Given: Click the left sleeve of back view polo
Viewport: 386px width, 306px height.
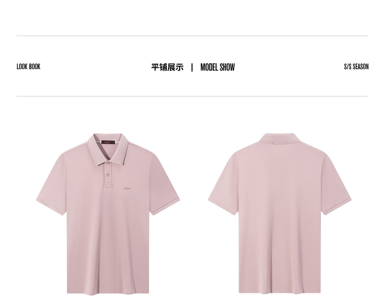Looking at the screenshot, I should 223,184.
